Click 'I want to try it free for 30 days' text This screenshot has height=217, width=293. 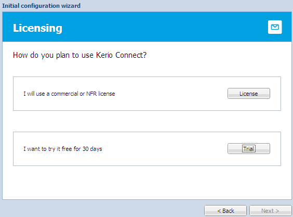[62, 149]
